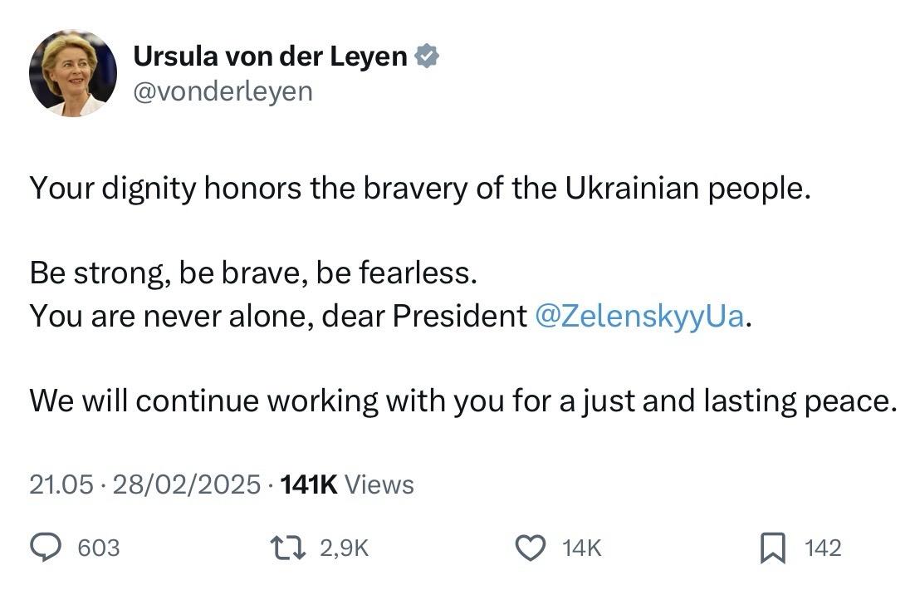This screenshot has width=915, height=595.
Task: Open the 141K Views analytics
Action: click(347, 484)
